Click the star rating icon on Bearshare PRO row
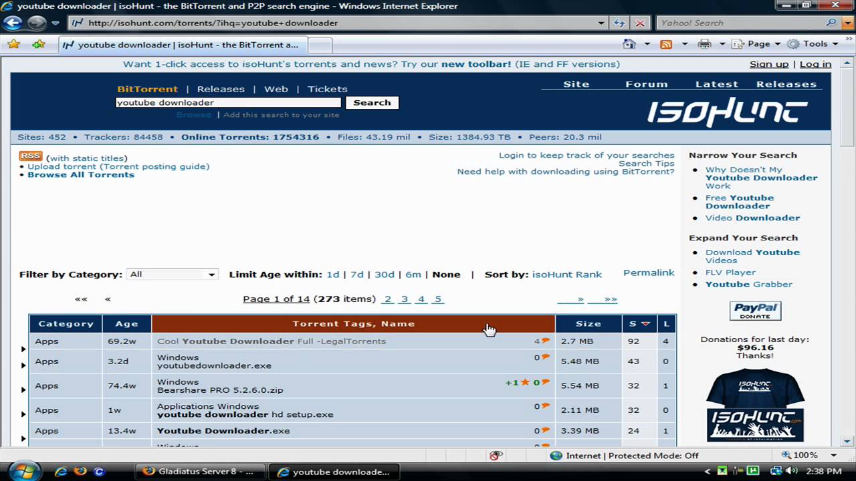This screenshot has width=856, height=481. (x=525, y=382)
